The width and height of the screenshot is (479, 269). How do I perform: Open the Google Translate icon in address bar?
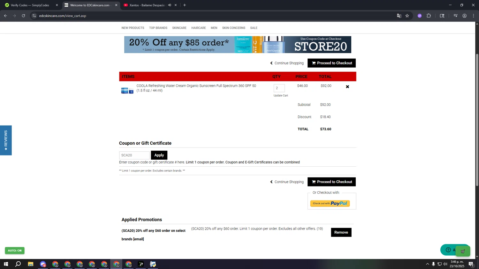point(399,16)
